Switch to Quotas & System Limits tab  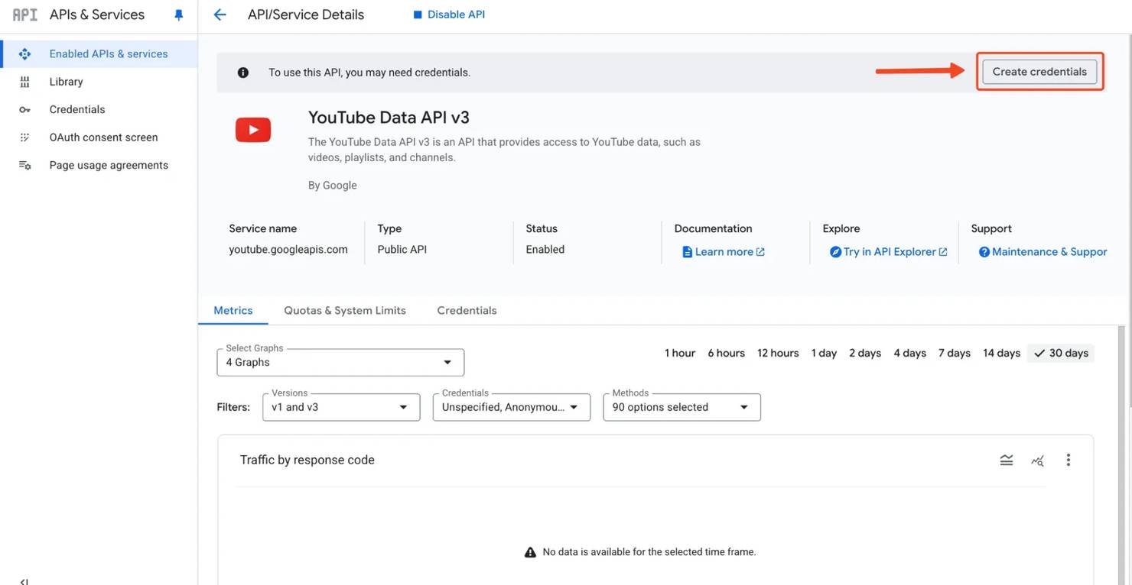click(345, 311)
